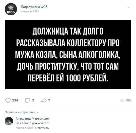Open the ФСБ group avatar
Screen dimensions: 136x133
pyautogui.click(x=11, y=9)
